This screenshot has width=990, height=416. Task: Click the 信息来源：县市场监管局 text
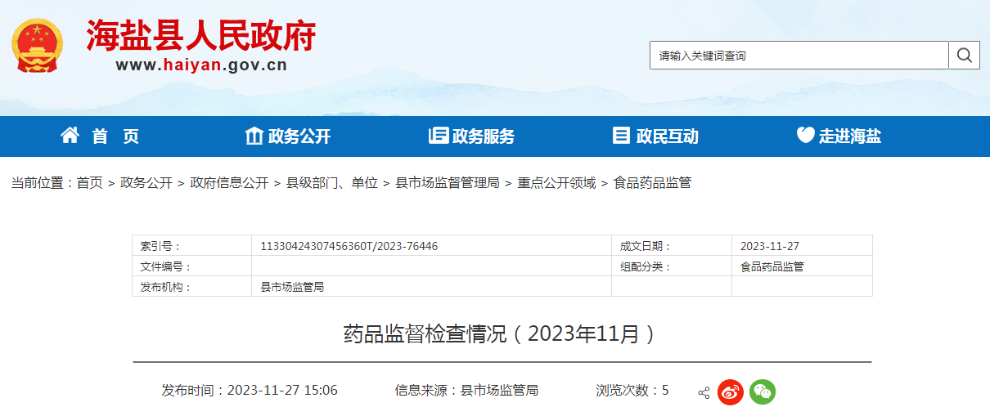pyautogui.click(x=466, y=391)
